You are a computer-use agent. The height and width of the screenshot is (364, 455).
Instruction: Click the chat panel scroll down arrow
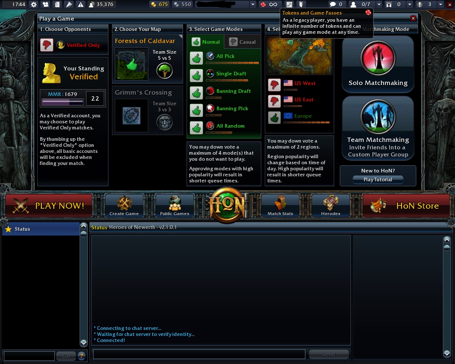coord(447,353)
